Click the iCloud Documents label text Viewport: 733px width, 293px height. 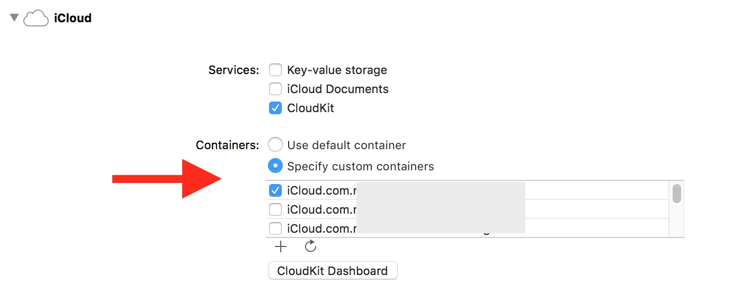click(x=338, y=89)
